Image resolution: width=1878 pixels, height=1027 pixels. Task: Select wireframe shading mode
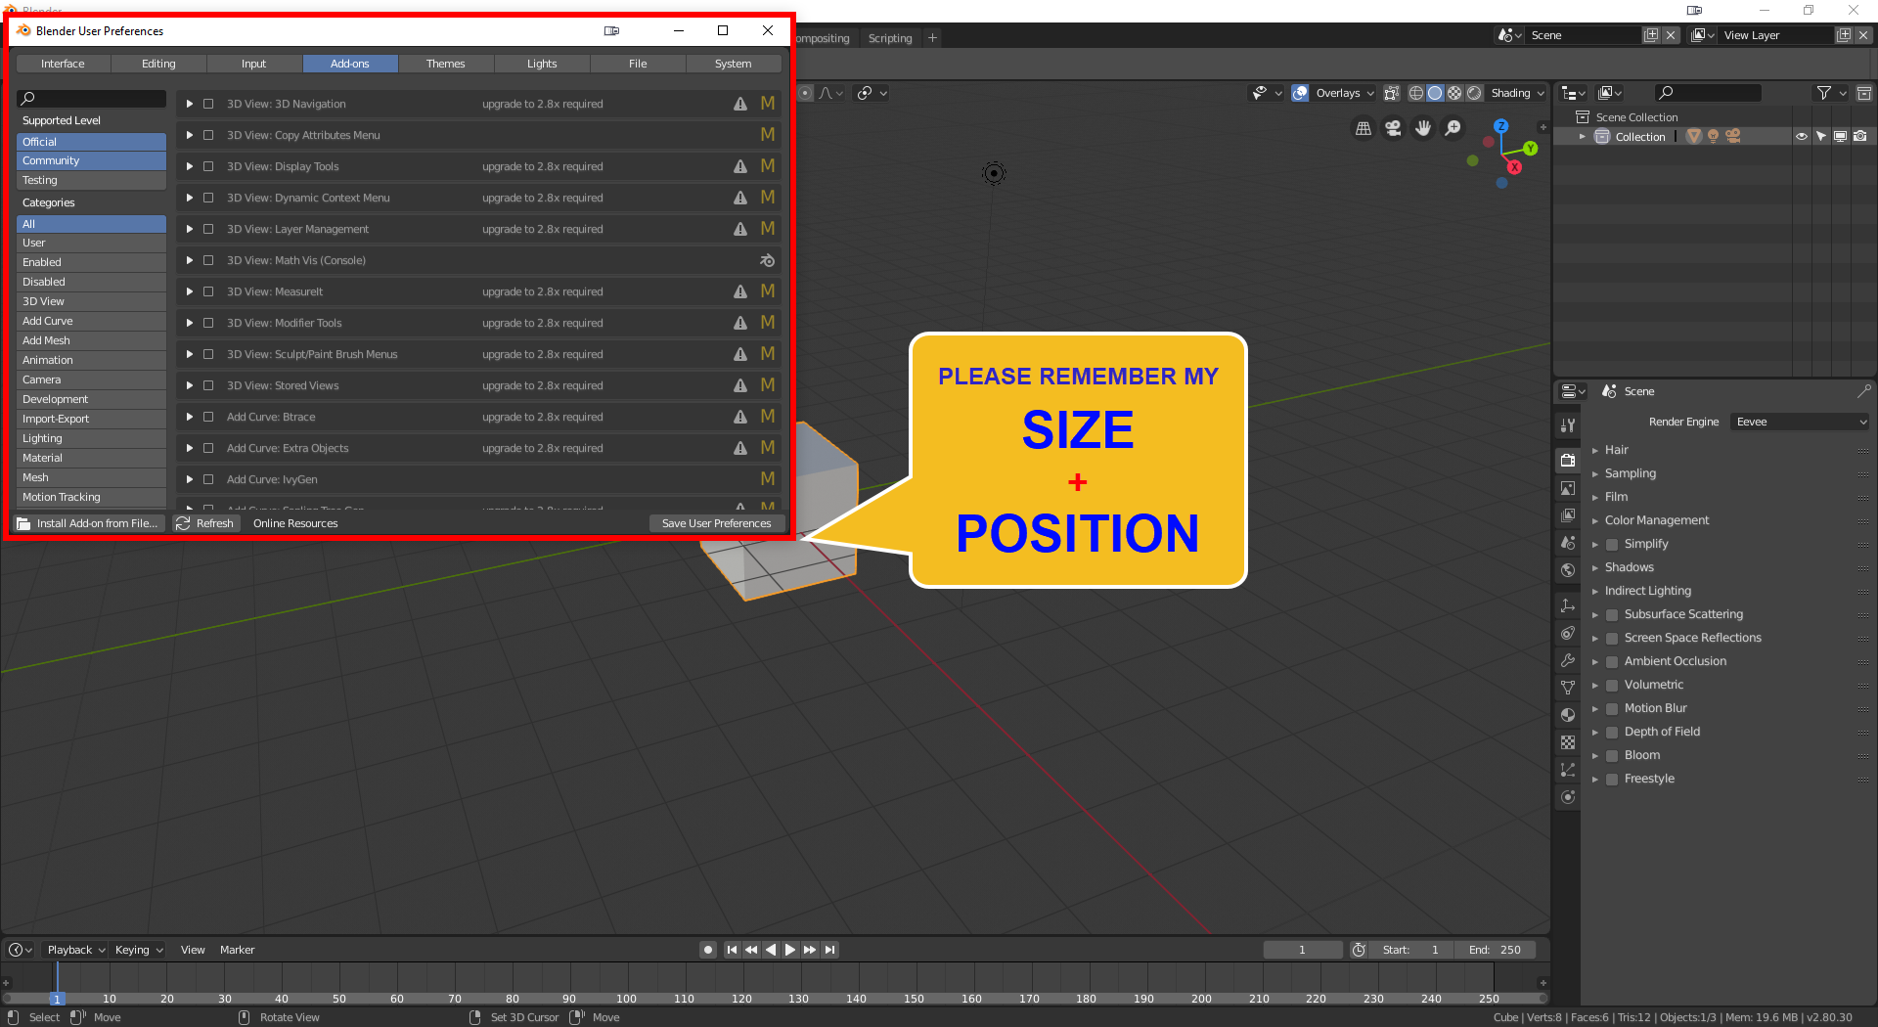pyautogui.click(x=1415, y=93)
